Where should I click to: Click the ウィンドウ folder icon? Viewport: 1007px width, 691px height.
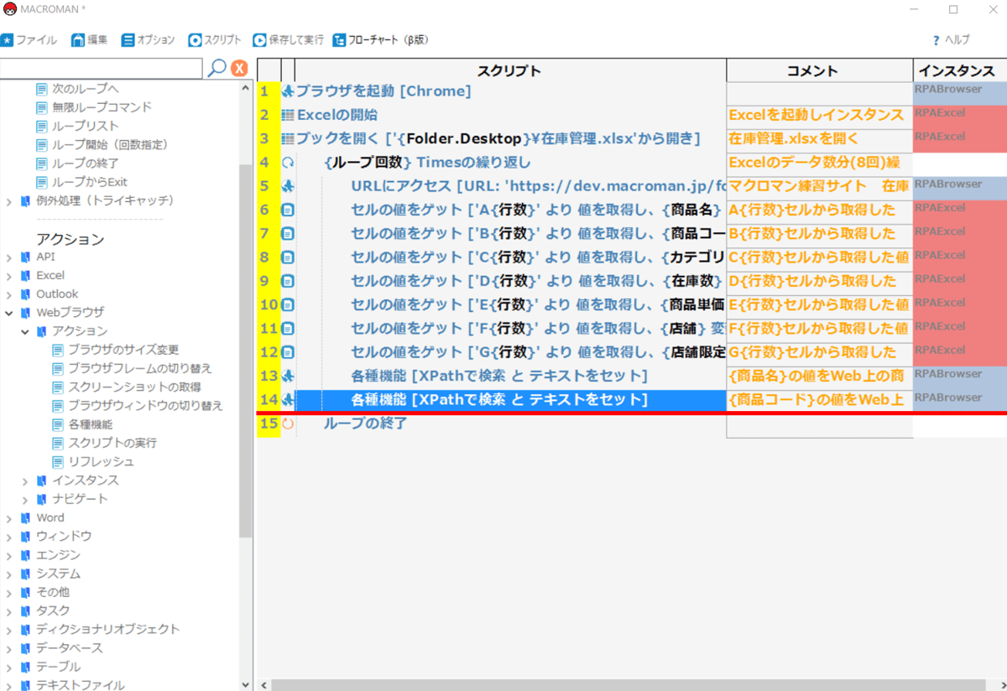point(25,537)
